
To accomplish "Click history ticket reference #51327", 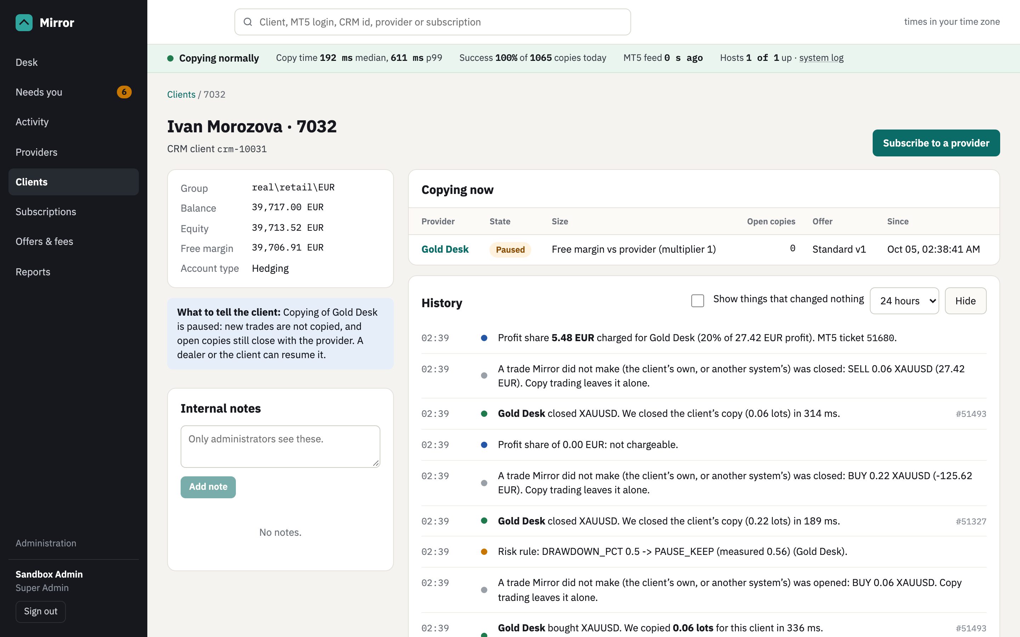I will click(x=971, y=521).
